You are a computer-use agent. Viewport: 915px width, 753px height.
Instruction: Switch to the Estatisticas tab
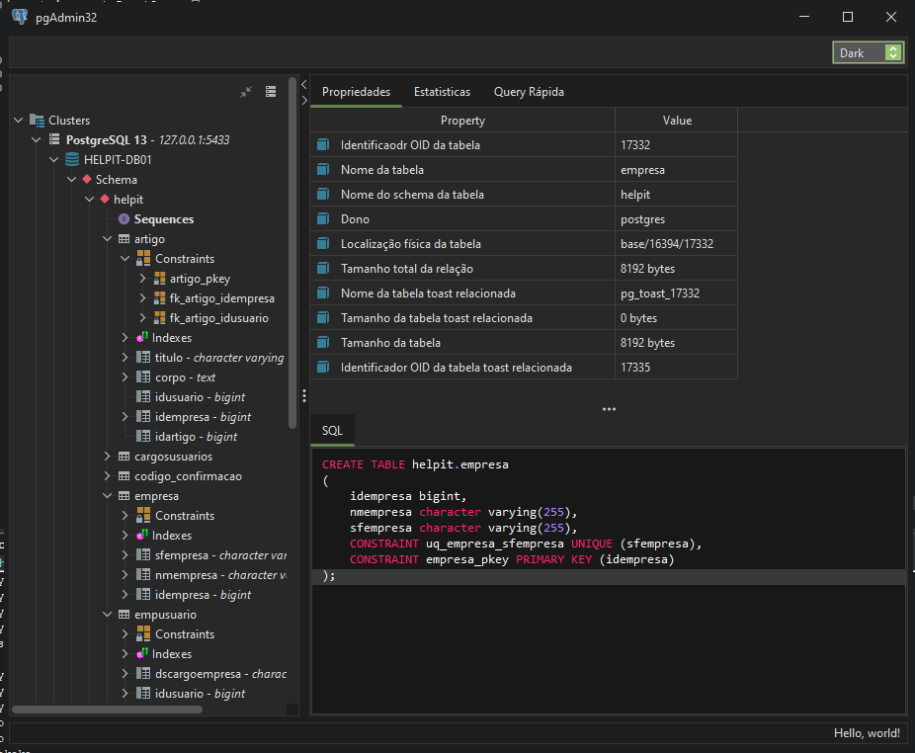(442, 92)
